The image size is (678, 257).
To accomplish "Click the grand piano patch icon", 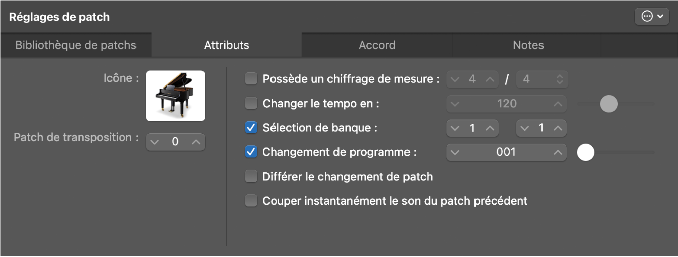I will click(x=175, y=96).
